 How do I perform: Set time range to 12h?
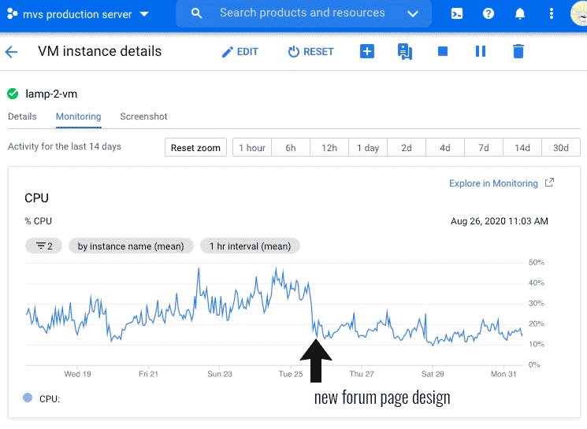pyautogui.click(x=329, y=148)
